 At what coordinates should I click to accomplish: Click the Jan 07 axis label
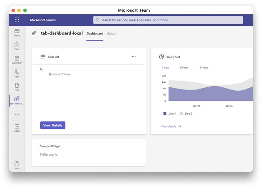pos(196,106)
